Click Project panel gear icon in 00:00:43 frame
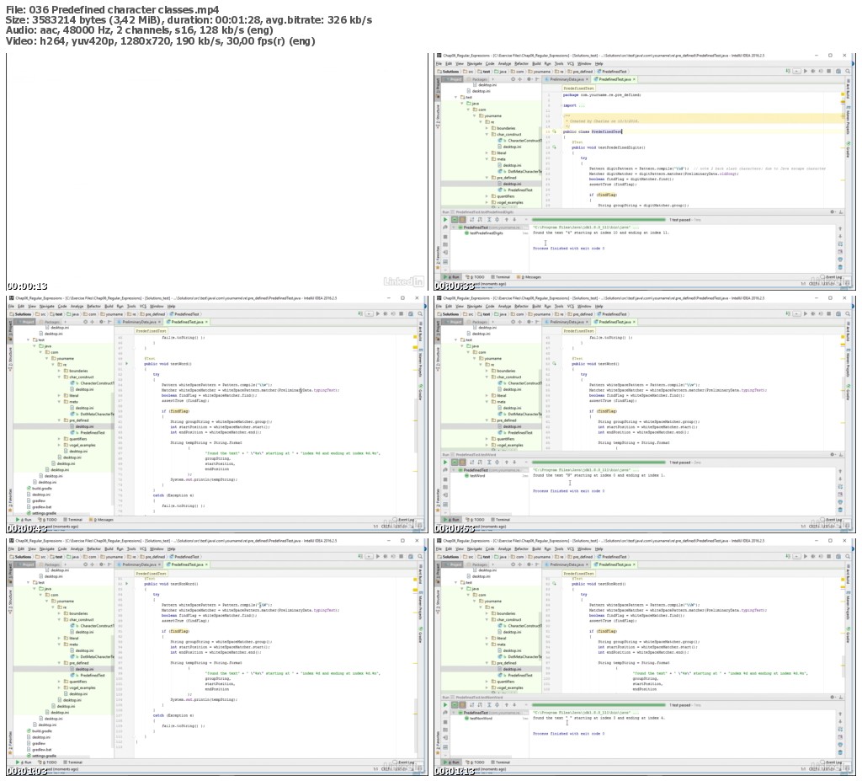 [101, 322]
